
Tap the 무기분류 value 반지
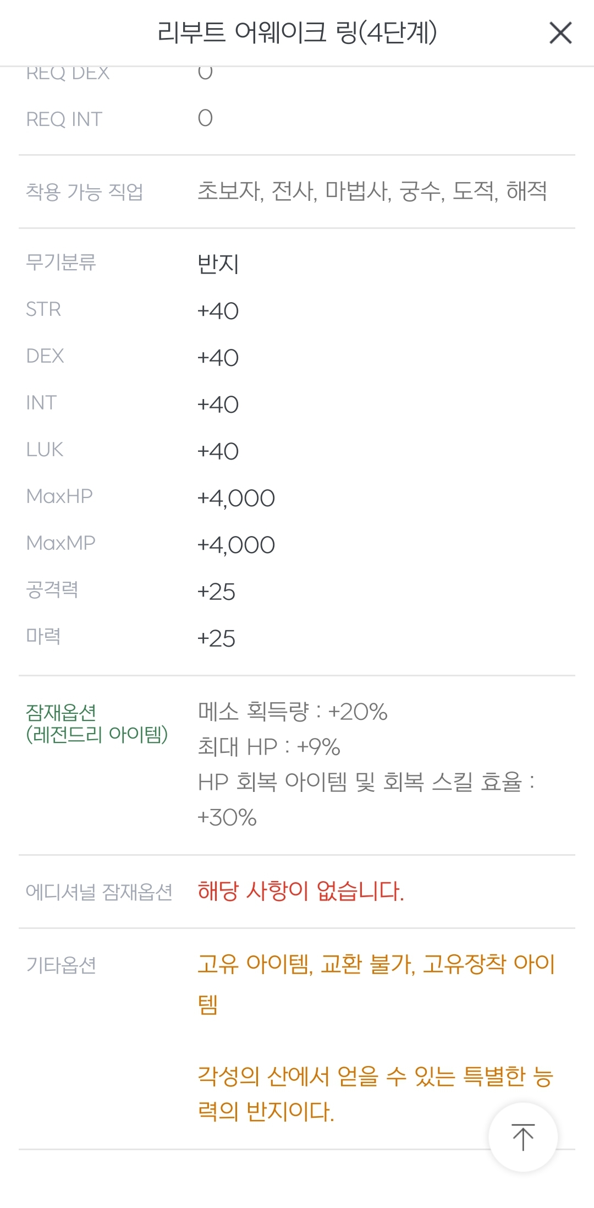218,264
